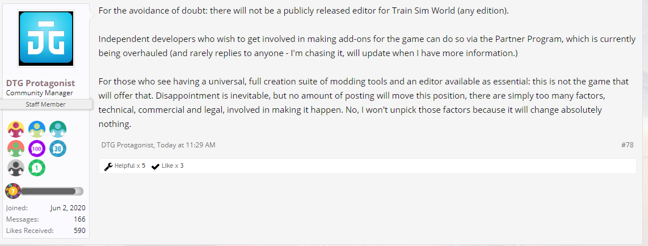
Task: Click the level 7 flower badge
Action: [13, 191]
